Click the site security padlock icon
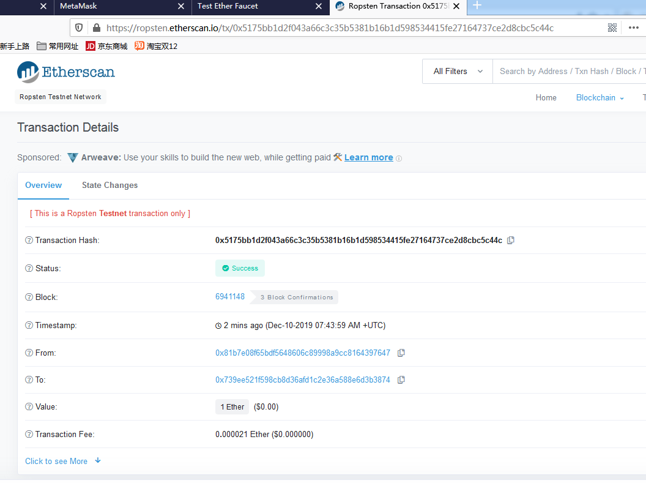The height and width of the screenshot is (483, 646). coord(97,28)
